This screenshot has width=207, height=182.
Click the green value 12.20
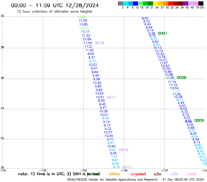click(176, 91)
